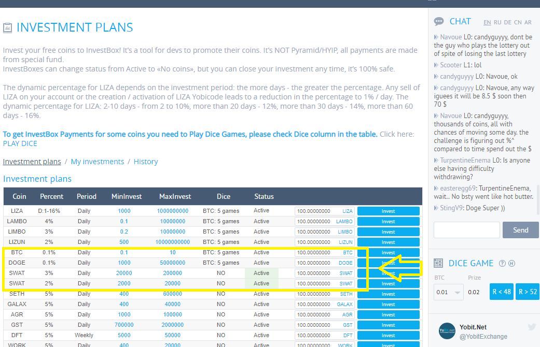Click Invest for the DFT row
Screen dimensions: 540x347
tap(388, 335)
